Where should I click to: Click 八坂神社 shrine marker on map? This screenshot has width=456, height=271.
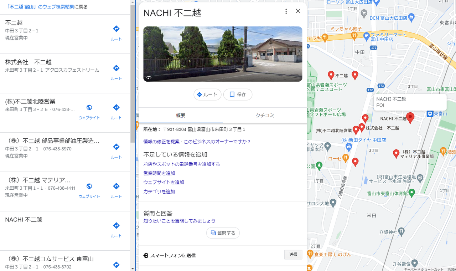401,231
